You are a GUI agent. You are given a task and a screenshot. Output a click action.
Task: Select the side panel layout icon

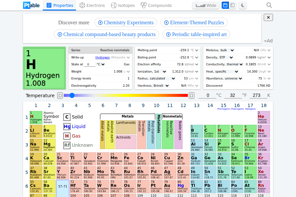233,5
